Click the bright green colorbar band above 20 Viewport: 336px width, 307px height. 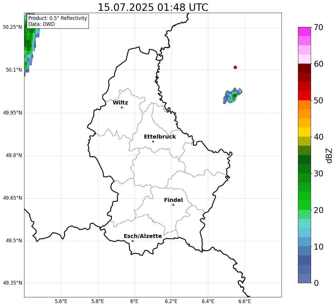pos(304,205)
